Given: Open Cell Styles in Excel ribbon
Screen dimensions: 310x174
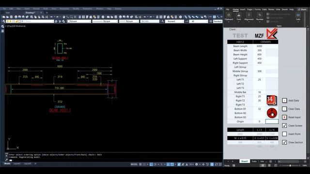Looking at the screenshot, I should click(274, 21).
